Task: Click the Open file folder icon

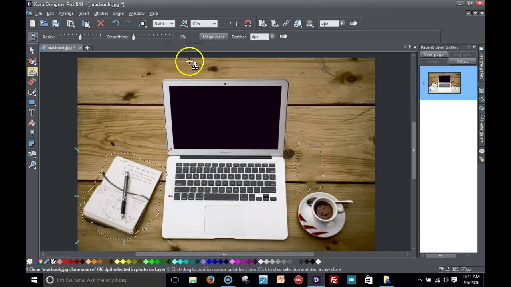Action: click(x=44, y=24)
